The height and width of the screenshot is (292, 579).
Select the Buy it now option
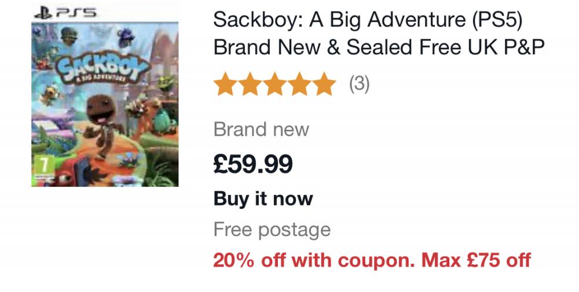(x=263, y=199)
